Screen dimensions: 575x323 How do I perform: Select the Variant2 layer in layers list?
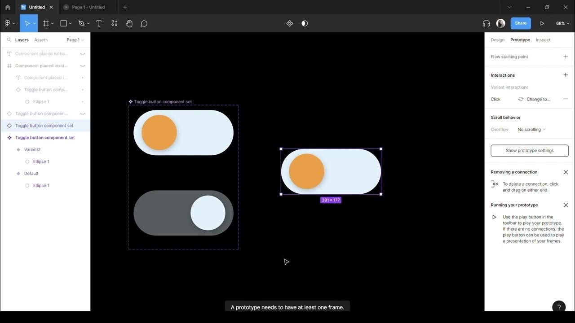point(32,149)
